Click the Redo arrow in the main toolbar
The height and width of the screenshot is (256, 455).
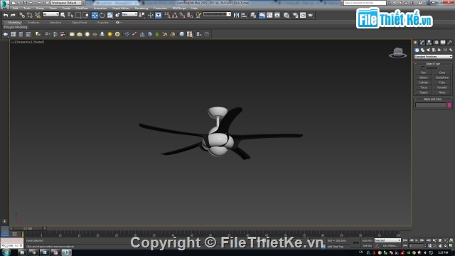[x=13, y=15]
